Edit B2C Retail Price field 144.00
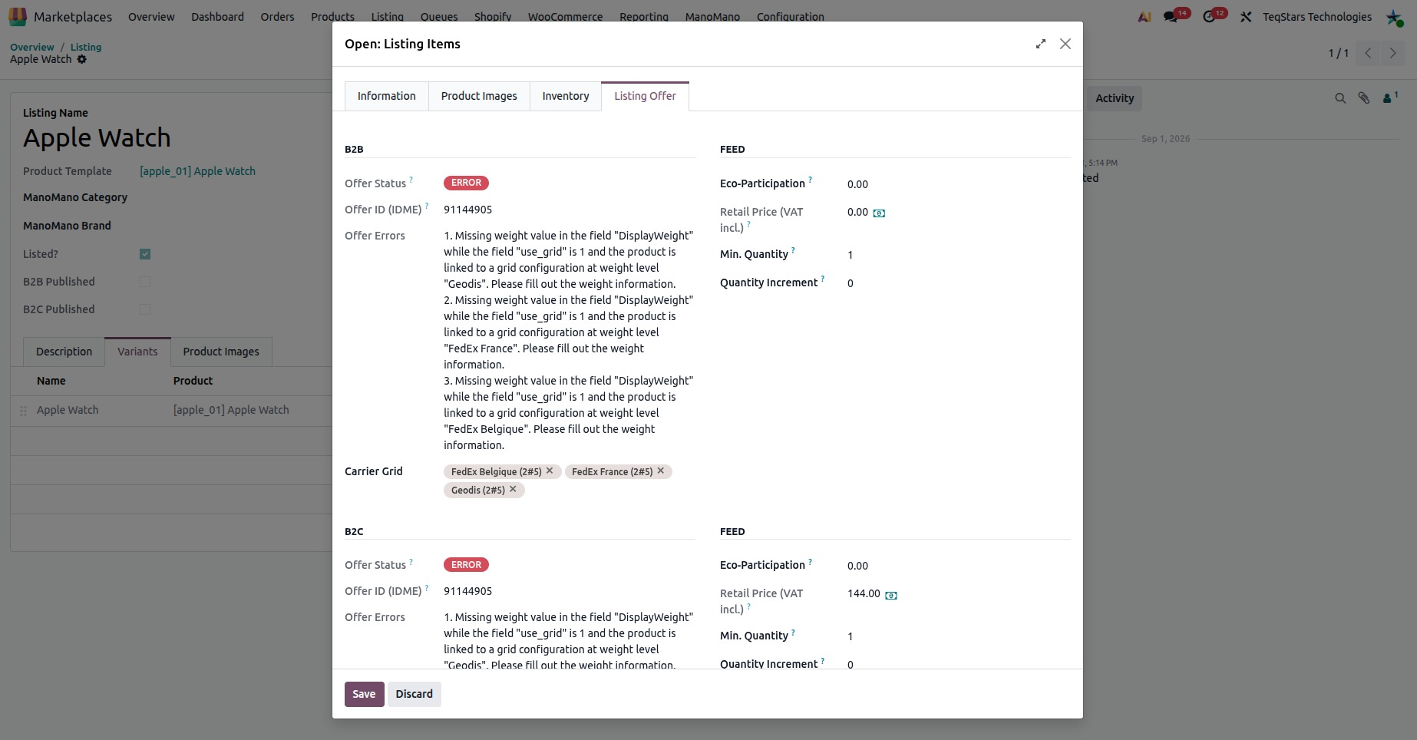 [x=864, y=593]
